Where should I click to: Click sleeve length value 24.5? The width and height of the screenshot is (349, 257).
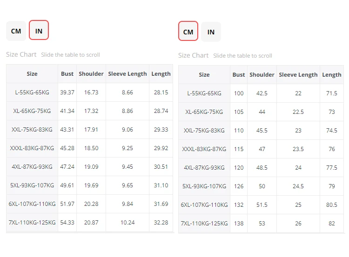(298, 186)
